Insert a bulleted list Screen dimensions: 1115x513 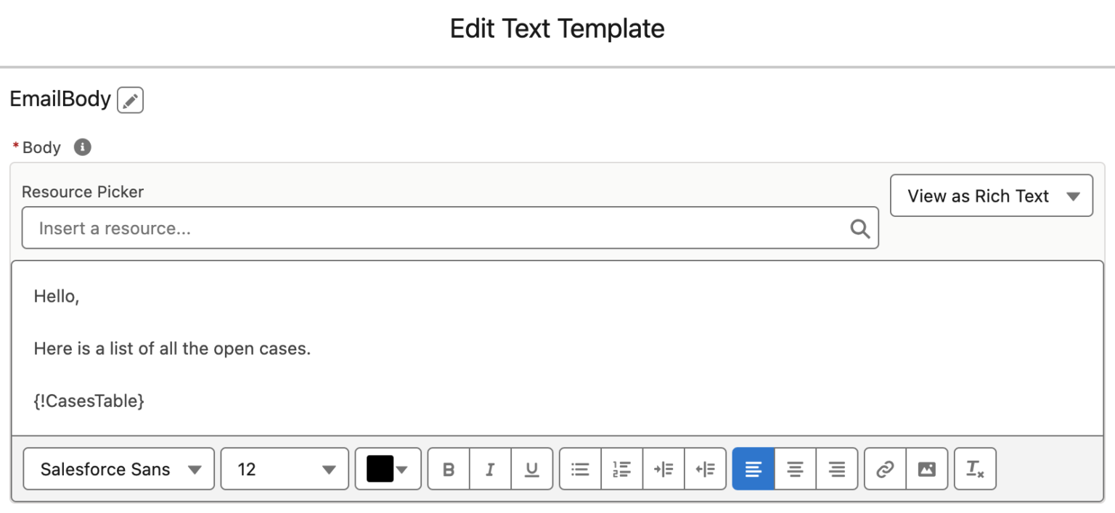tap(579, 469)
